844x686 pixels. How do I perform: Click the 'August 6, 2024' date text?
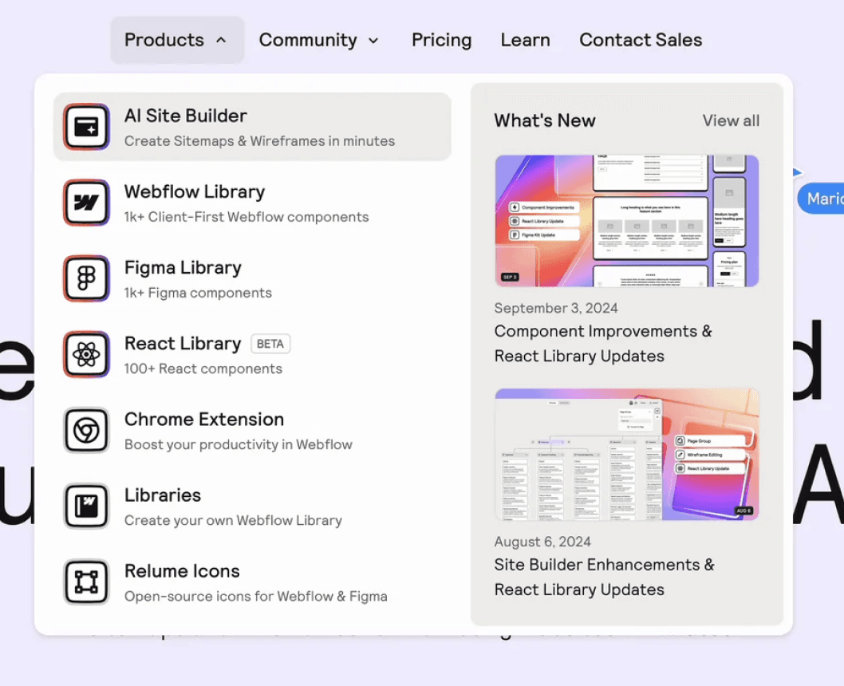[542, 542]
